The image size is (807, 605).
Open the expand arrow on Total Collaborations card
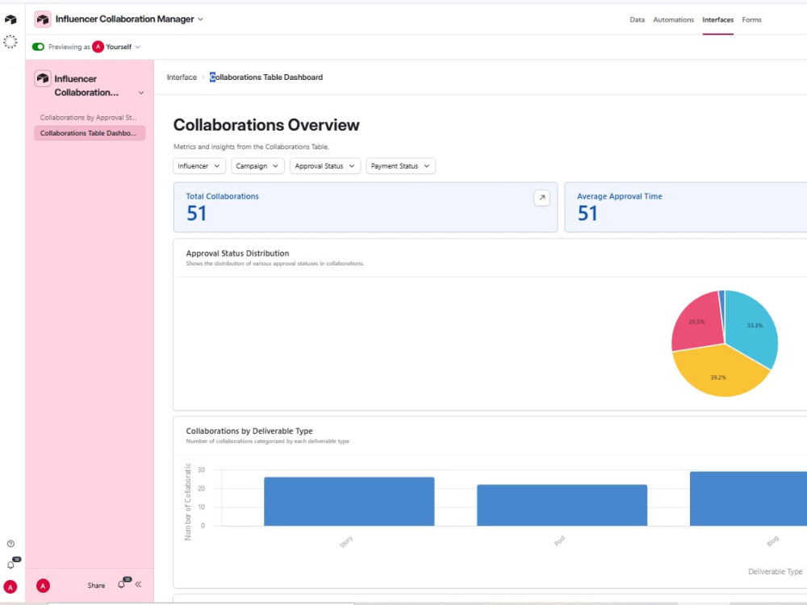tap(541, 198)
